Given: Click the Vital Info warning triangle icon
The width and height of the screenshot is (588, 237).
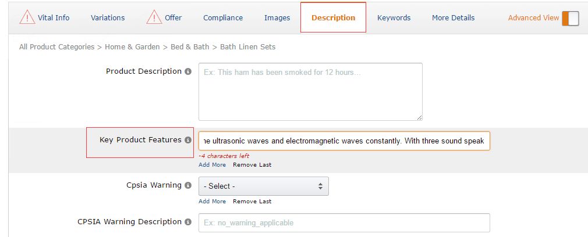Looking at the screenshot, I should (27, 17).
